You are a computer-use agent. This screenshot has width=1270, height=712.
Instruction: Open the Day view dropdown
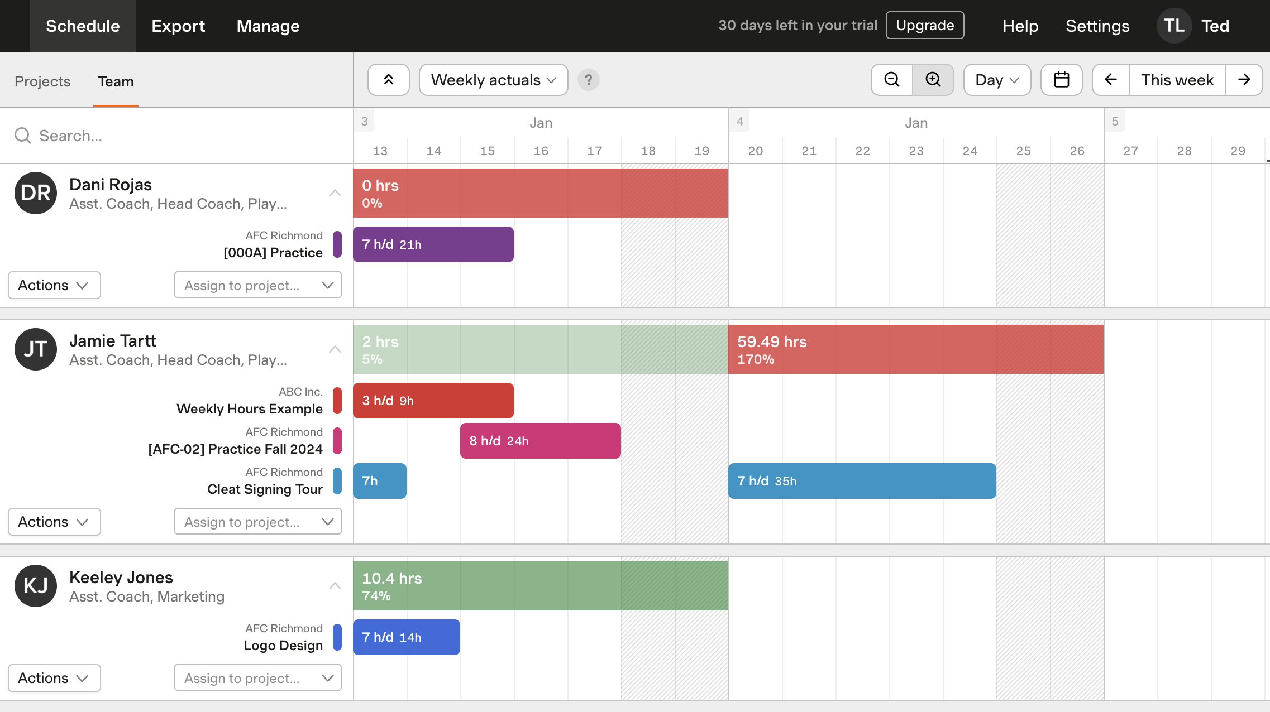tap(997, 80)
